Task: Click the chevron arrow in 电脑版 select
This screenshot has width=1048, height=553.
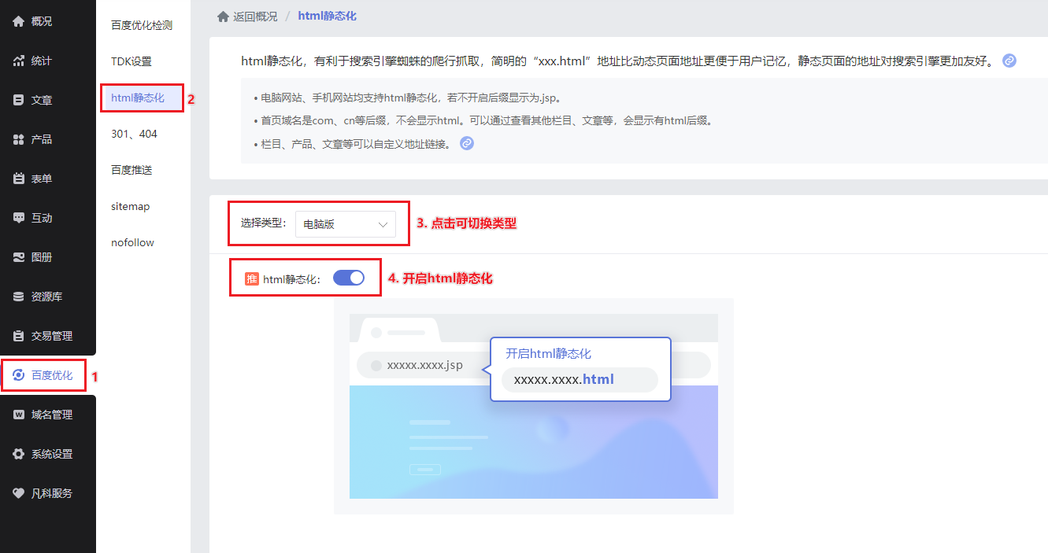Action: [383, 224]
